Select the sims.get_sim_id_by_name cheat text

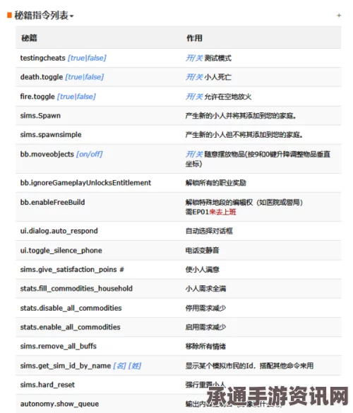(x=66, y=366)
